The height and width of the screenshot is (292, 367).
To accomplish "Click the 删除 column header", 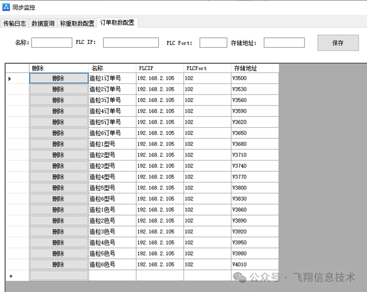I will (x=59, y=68).
